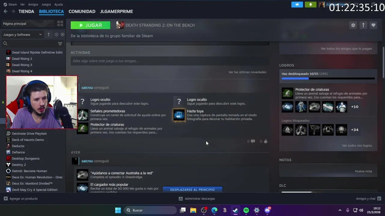
Task: Open the Ver menu
Action: 23,4
